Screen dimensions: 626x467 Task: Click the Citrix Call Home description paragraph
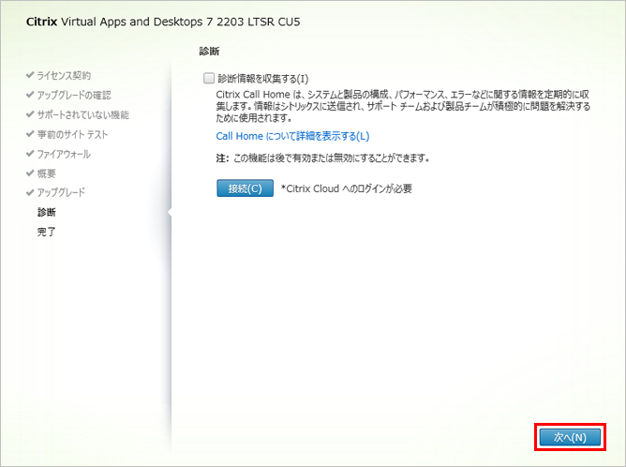[403, 106]
